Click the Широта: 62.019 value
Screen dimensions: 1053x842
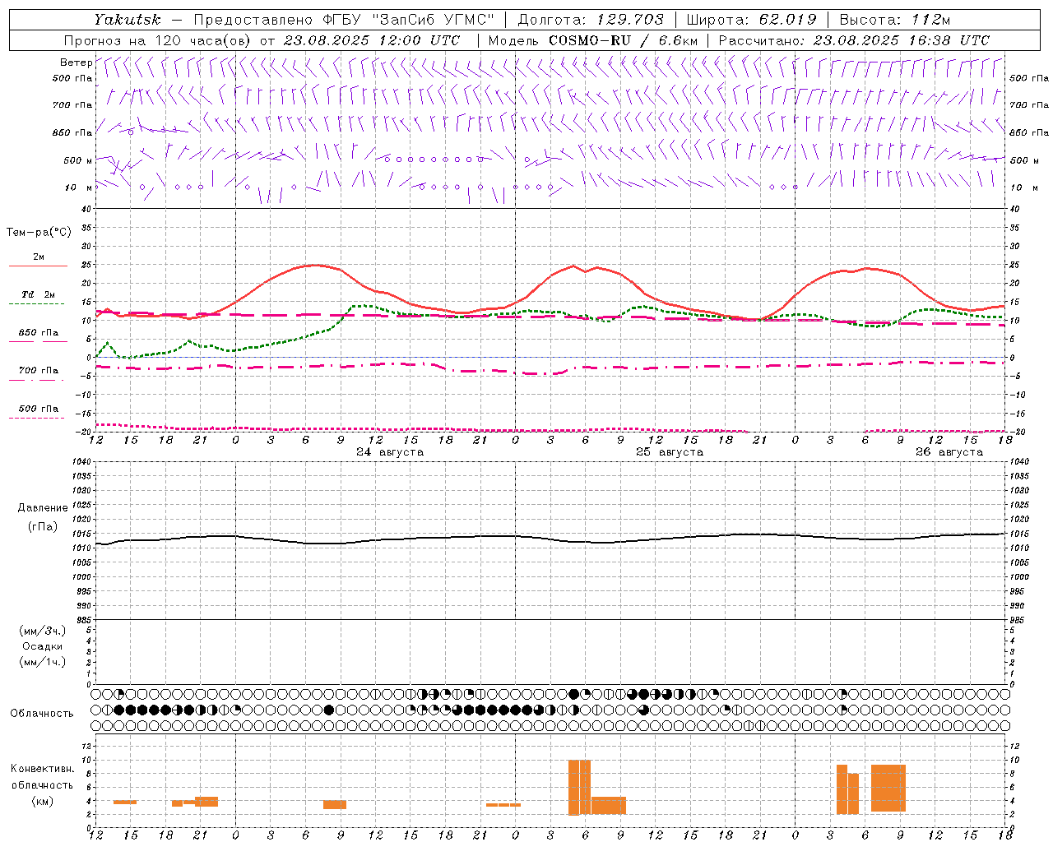click(x=752, y=20)
